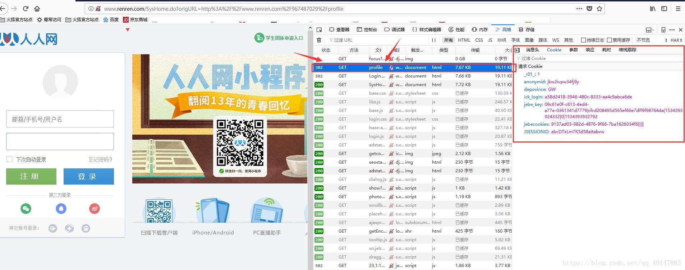This screenshot has width=685, height=270.
Task: Focus the 邮箱/手机号/用户名 input field
Action: click(60, 119)
